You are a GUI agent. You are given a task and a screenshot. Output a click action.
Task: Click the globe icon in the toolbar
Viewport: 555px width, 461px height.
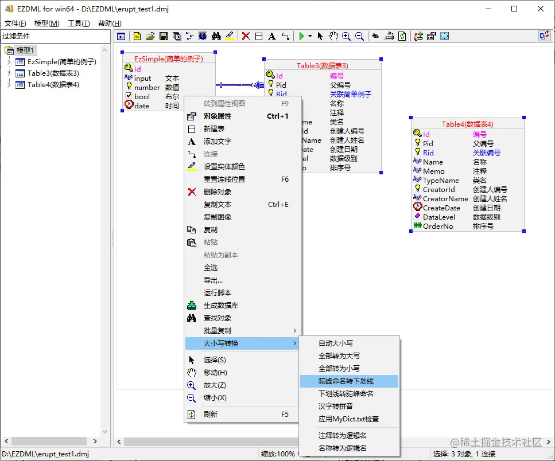pyautogui.click(x=203, y=36)
